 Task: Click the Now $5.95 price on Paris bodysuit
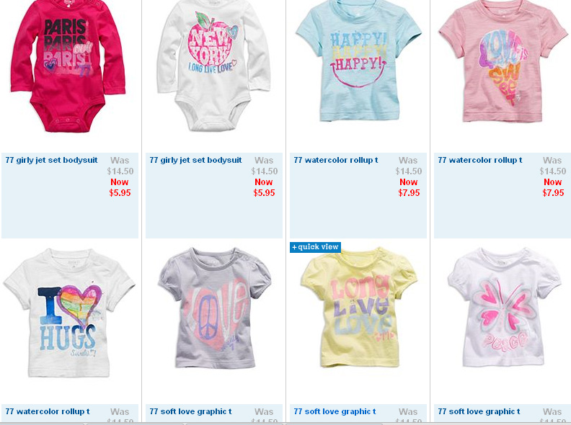[x=120, y=187]
